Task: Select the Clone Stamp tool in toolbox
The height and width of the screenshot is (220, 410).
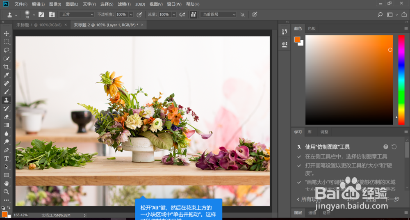Action: [x=7, y=100]
